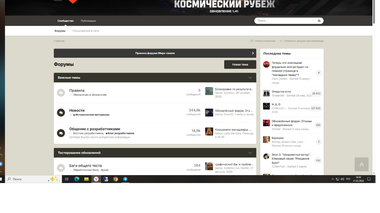380x213 pixels.
Task: Click avatar next to Барашек topic
Action: pos(266,139)
